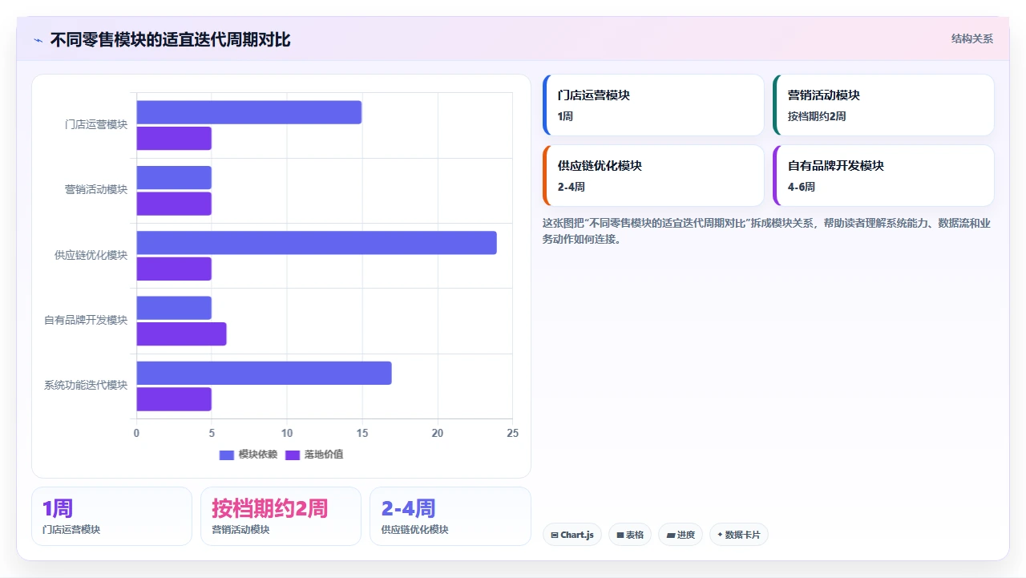This screenshot has width=1026, height=578.
Task: Open the 供应链优化模块 2-4周 card on the right
Action: click(x=653, y=176)
